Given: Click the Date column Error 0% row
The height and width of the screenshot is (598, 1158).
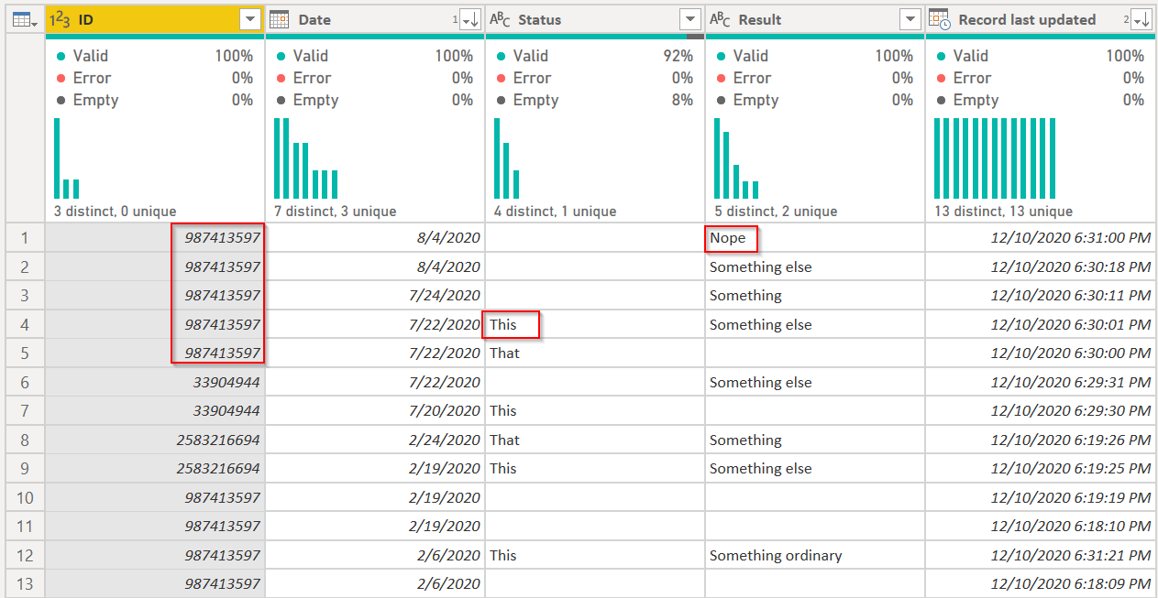Looking at the screenshot, I should click(375, 78).
